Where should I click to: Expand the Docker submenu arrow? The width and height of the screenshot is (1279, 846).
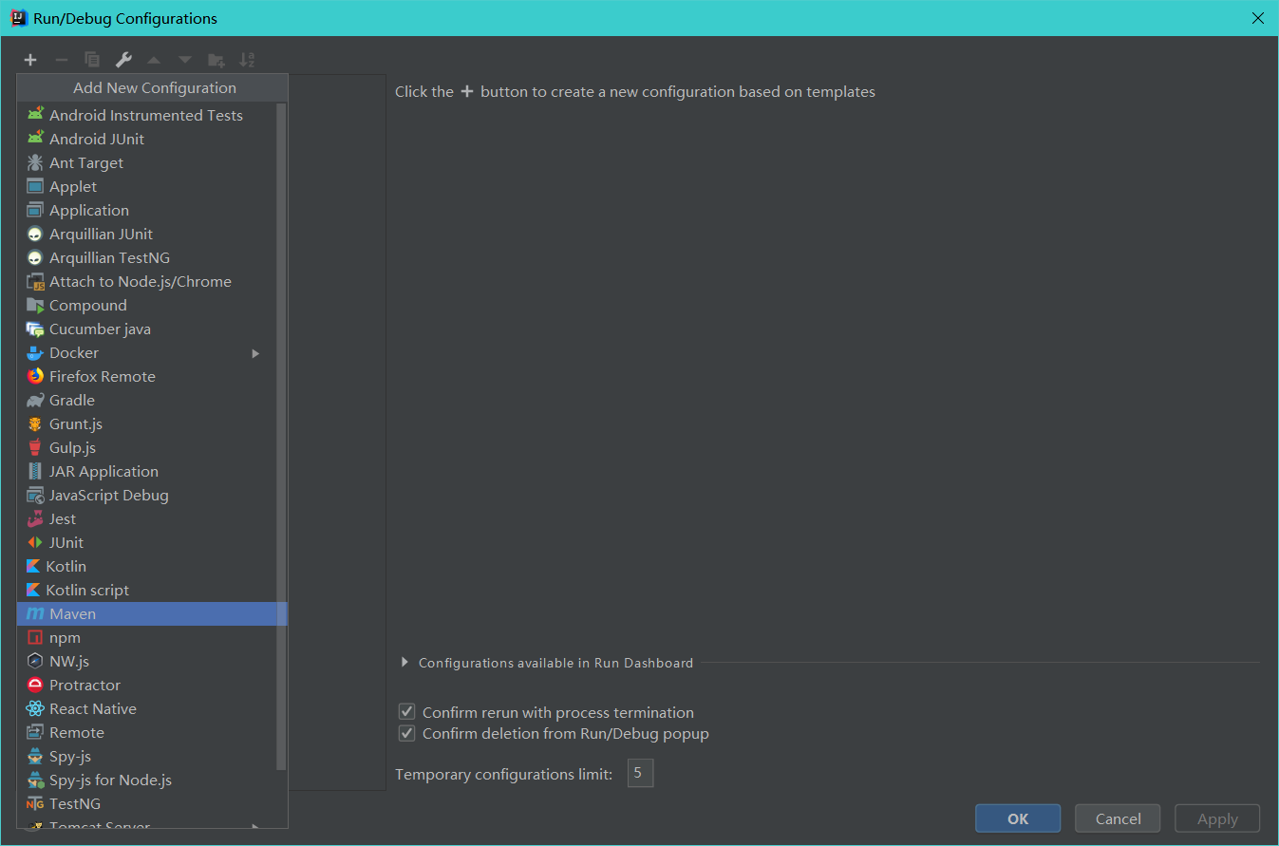[x=255, y=353]
